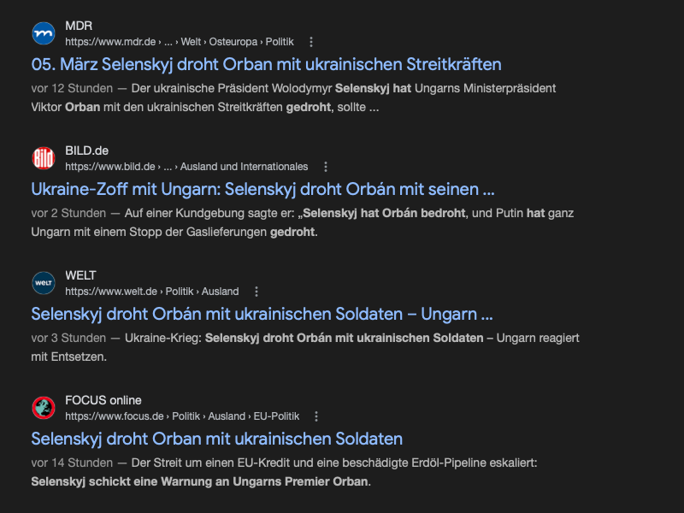This screenshot has height=513, width=684.
Task: Open the 'Ukraine-Zoff mit Ungarn' headline
Action: tap(262, 189)
